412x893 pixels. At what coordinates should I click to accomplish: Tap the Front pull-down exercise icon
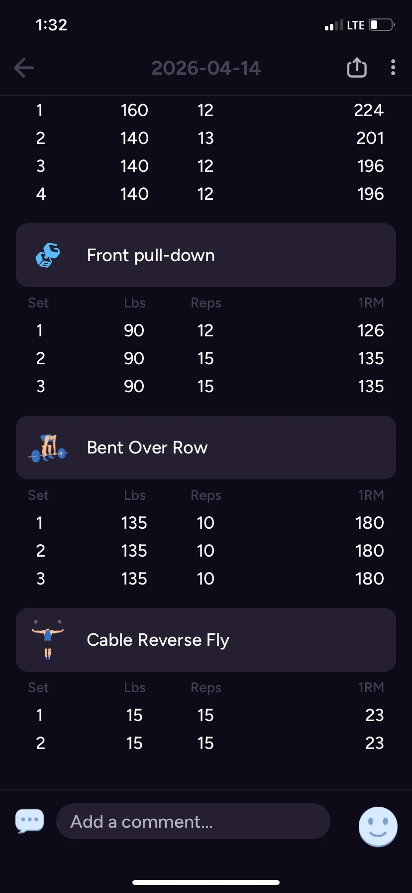pyautogui.click(x=48, y=255)
